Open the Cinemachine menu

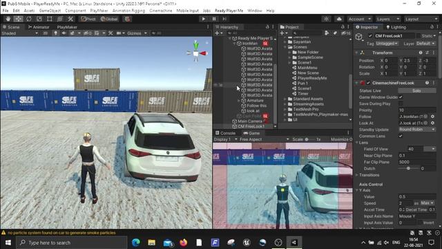point(161,11)
